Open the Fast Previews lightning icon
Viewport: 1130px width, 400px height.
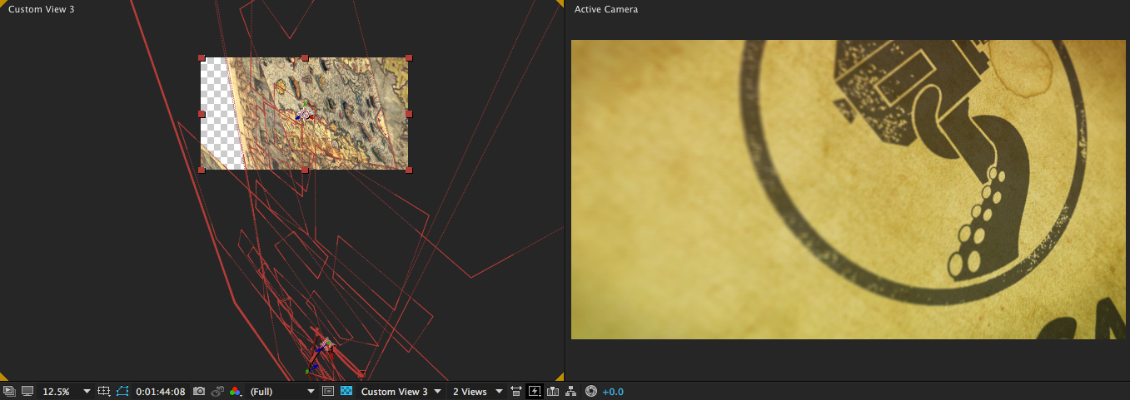[x=535, y=391]
